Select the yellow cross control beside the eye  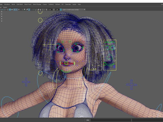(50, 45)
